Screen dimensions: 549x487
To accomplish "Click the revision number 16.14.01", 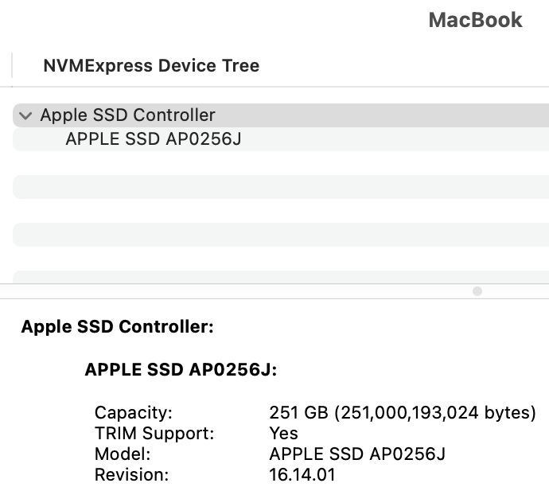I will pos(302,475).
